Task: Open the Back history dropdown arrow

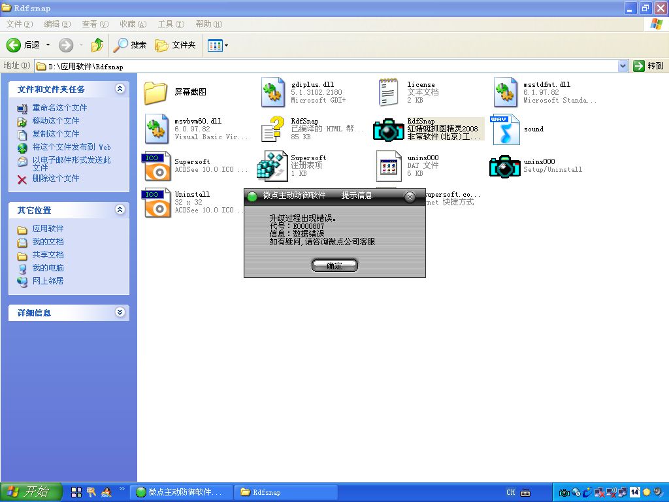Action: pyautogui.click(x=48, y=45)
